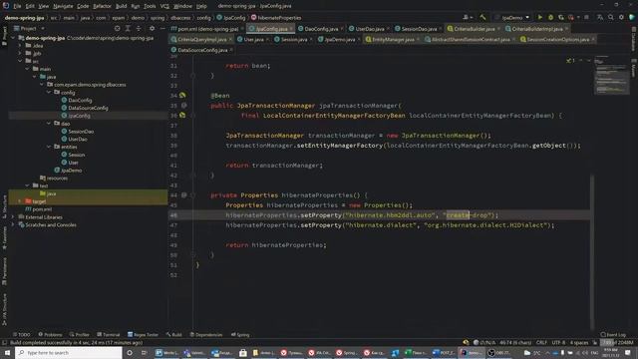This screenshot has width=638, height=359.
Task: Expand the target folder
Action: 20,201
